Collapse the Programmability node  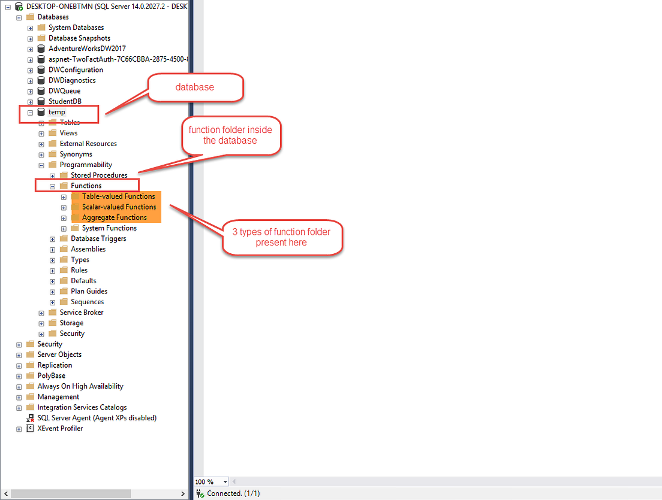tap(41, 165)
